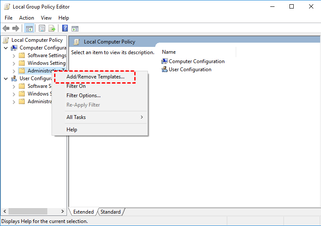Select Computer Configuration text in right pane
321x226 pixels.
point(197,61)
